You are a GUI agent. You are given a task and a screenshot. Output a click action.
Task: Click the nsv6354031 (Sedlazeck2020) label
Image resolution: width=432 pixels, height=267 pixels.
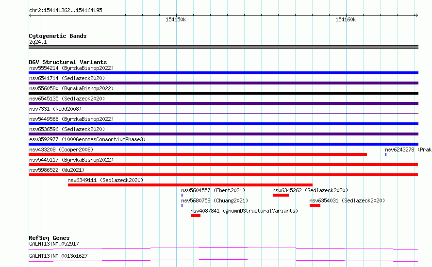point(347,200)
